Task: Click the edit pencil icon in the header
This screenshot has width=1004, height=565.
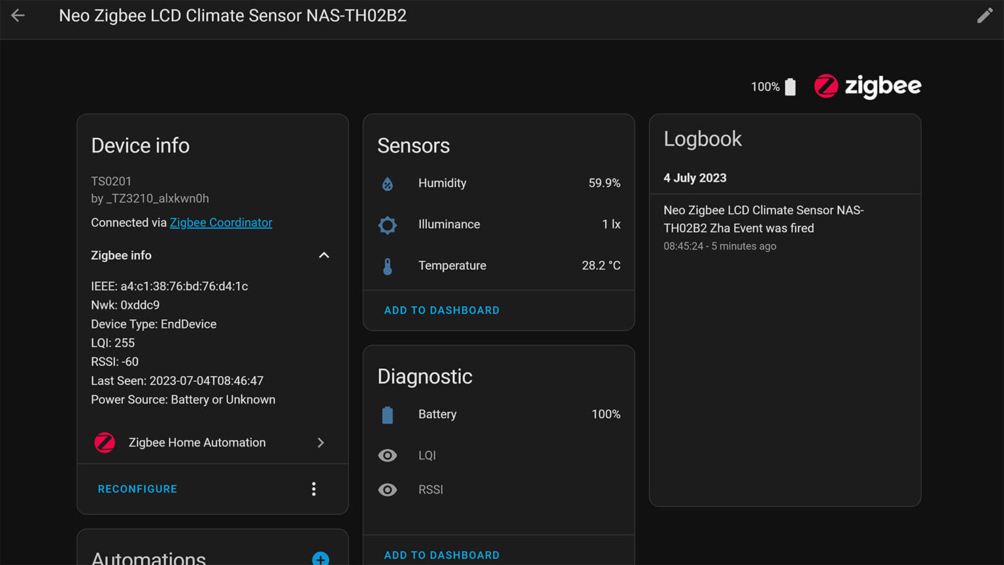Action: (x=985, y=15)
